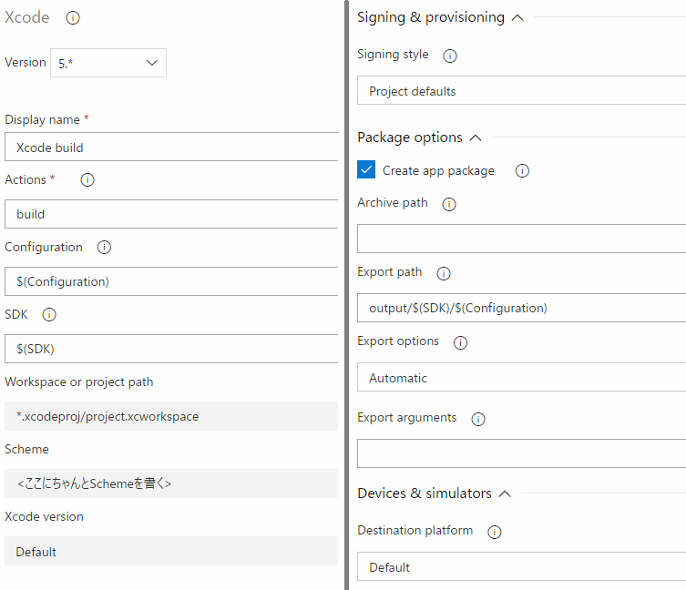686x590 pixels.
Task: Select the Xcode heading text
Action: tap(27, 17)
